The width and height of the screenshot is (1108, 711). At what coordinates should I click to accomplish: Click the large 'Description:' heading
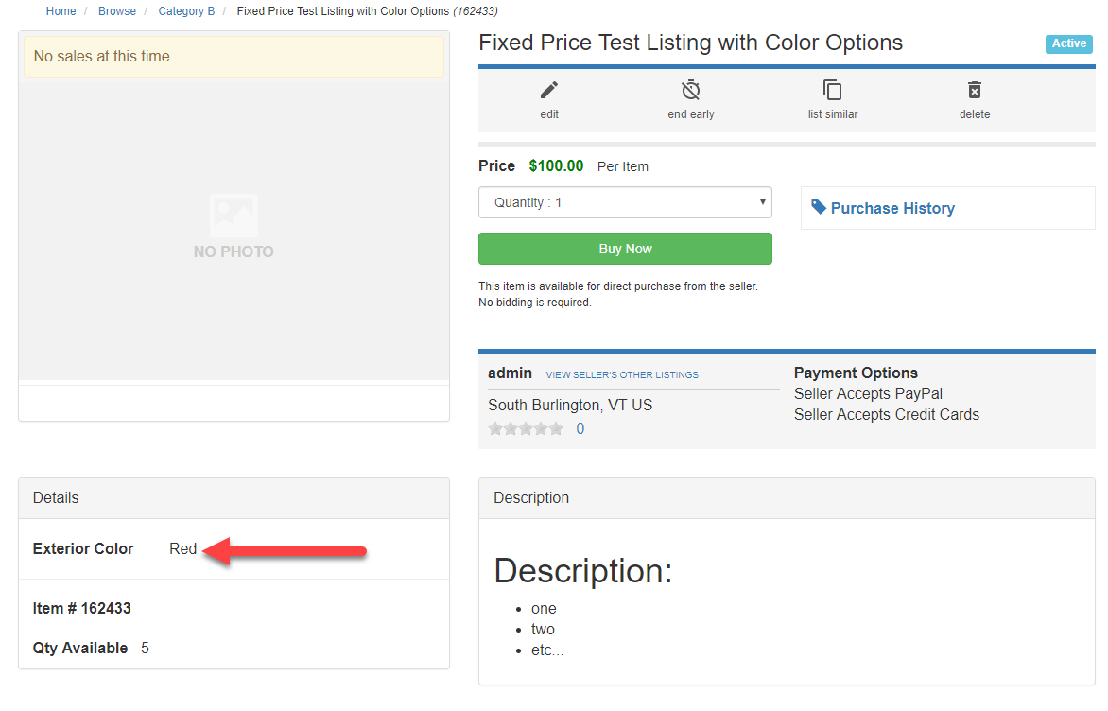(x=583, y=571)
